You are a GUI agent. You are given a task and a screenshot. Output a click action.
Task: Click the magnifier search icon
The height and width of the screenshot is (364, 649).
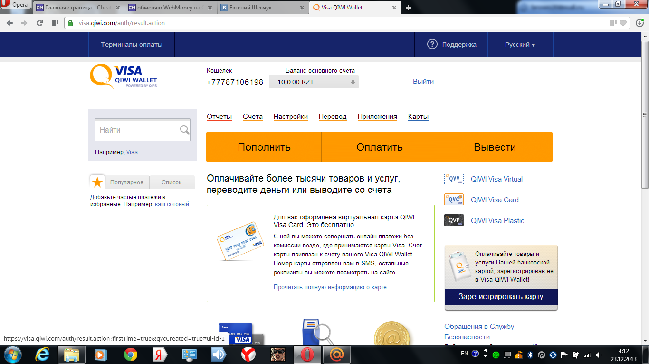(x=184, y=130)
